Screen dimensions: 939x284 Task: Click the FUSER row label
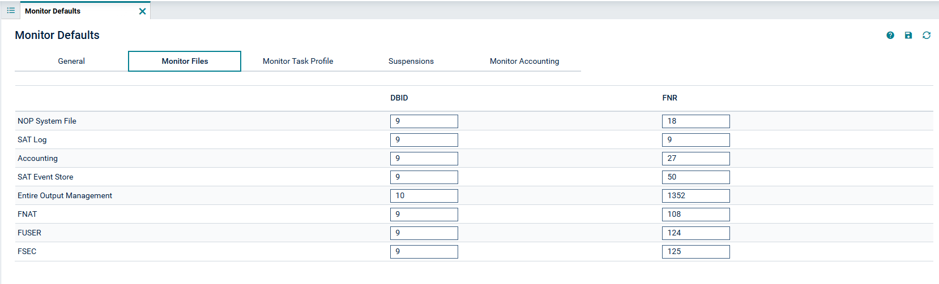[29, 233]
